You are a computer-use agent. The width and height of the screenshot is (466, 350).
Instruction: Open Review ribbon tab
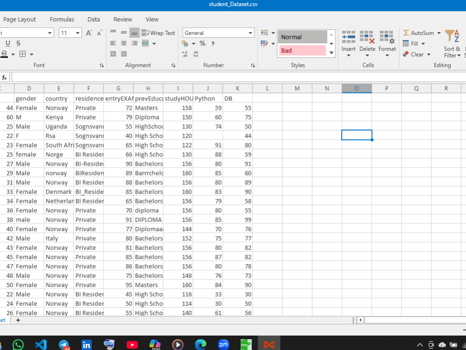(x=123, y=19)
